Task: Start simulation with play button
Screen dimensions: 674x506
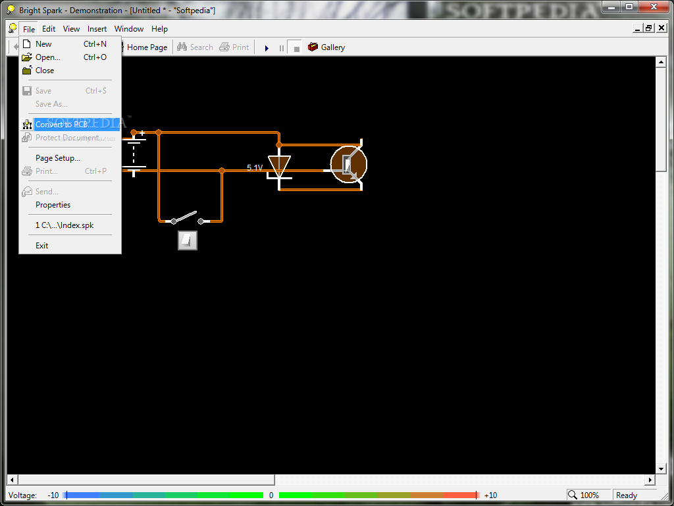Action: pyautogui.click(x=267, y=48)
